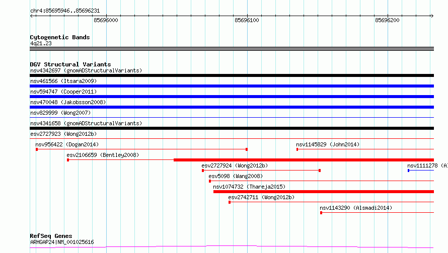The width and height of the screenshot is (448, 253).
Task: Click the chr4:85695946..85696231 position label
Action: (65, 11)
